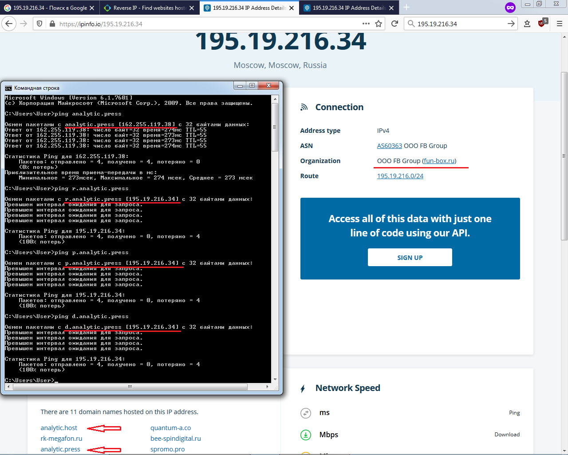Click the command prompt scroll-down arrow
The height and width of the screenshot is (455, 568).
point(275,379)
